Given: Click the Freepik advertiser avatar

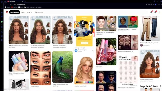Looking at the screenshot, I should 76,51.
